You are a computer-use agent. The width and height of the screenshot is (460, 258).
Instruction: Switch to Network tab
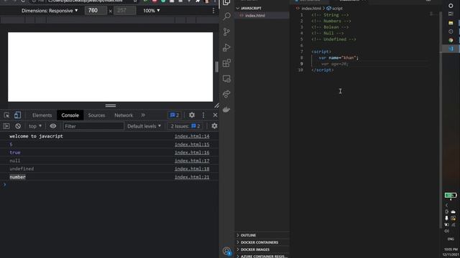coord(124,115)
